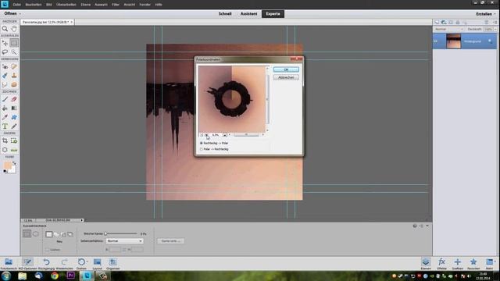Switch to Experte edit mode
500x281 pixels.
273,14
